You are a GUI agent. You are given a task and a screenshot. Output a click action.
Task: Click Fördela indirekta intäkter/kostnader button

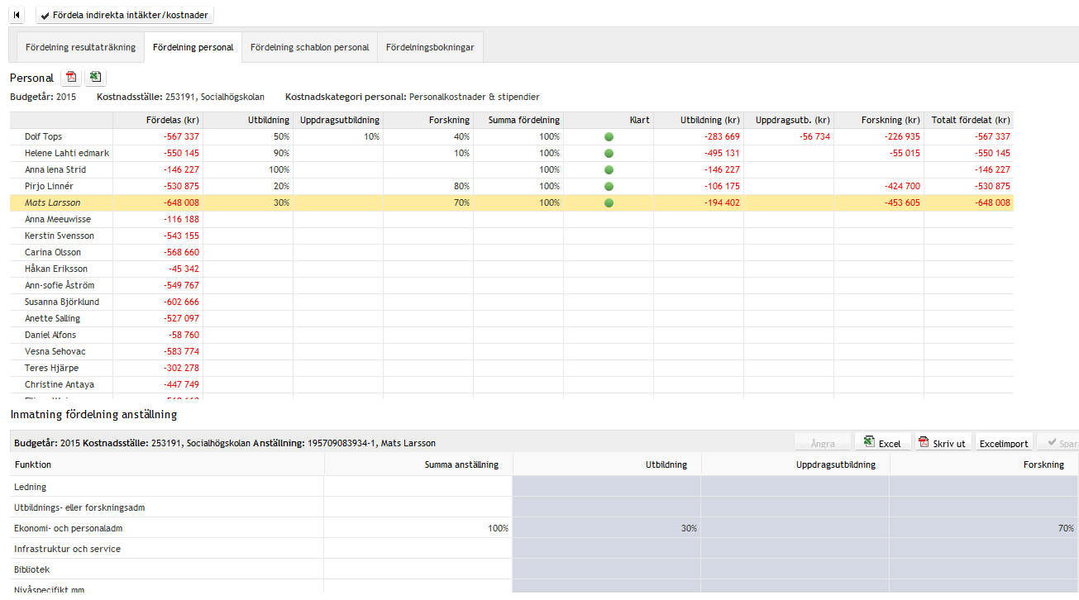pyautogui.click(x=125, y=15)
